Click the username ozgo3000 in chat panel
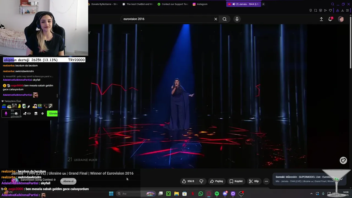This screenshot has height=198, width=352. 17,86
